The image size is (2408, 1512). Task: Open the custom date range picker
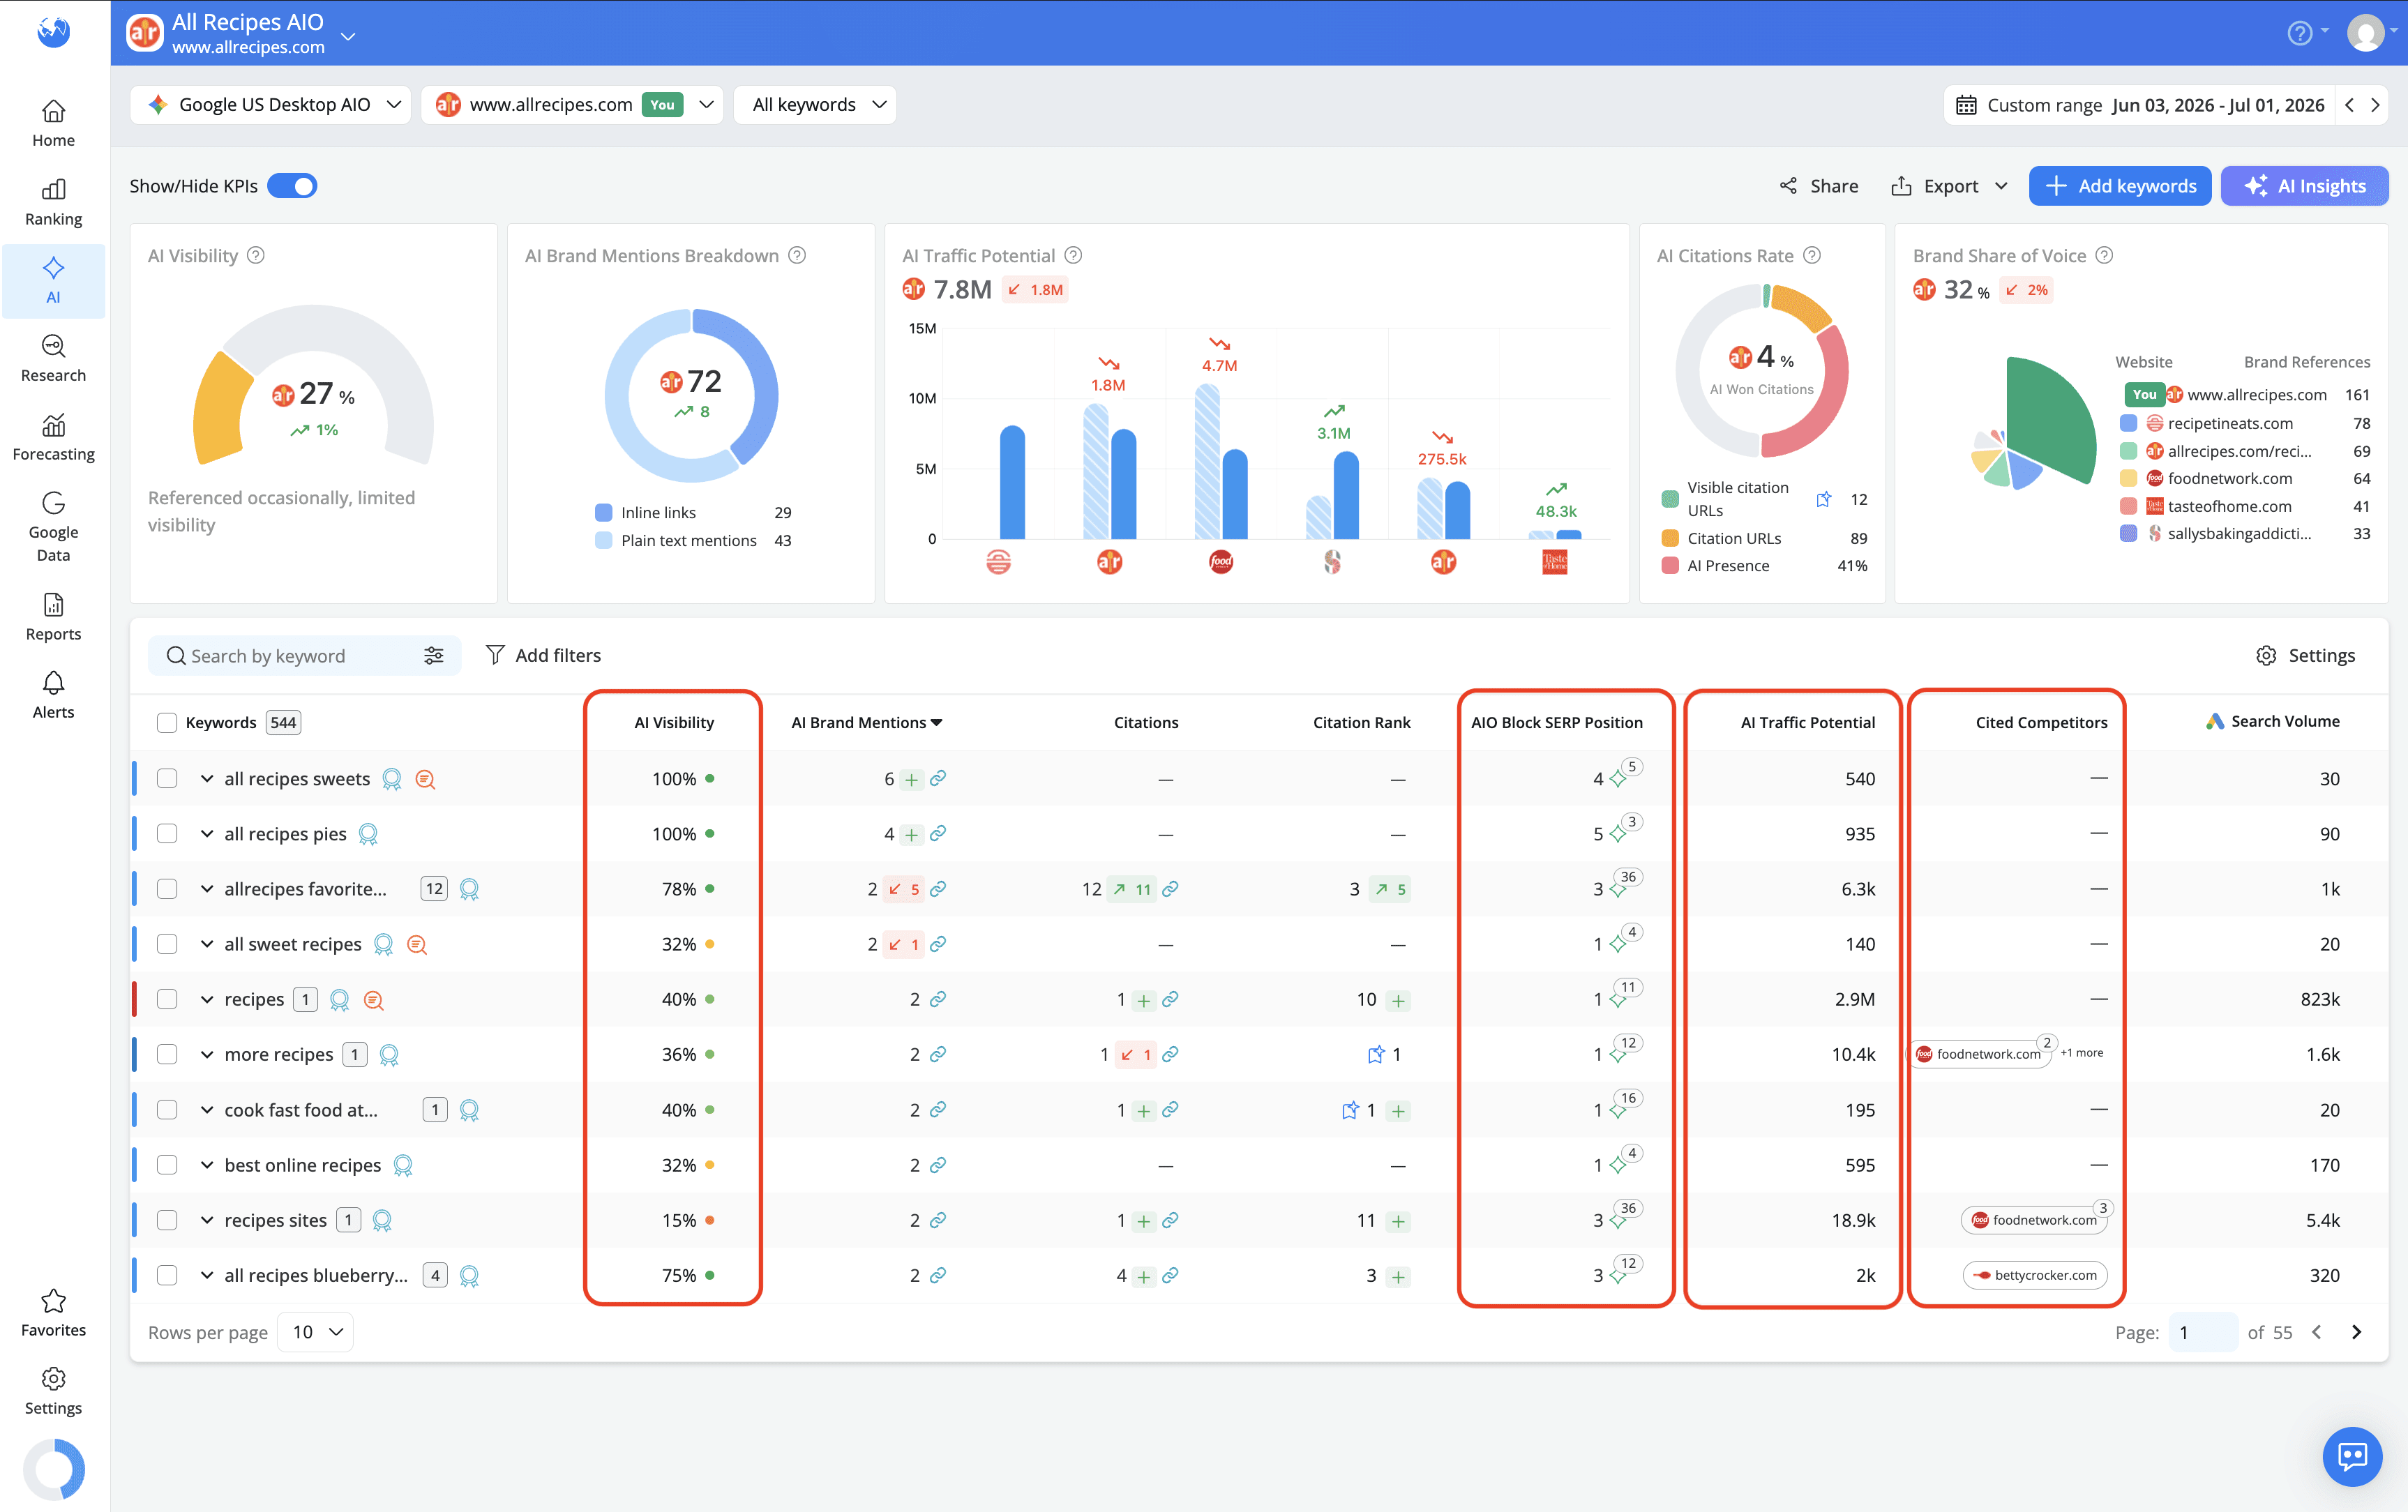pyautogui.click(x=2139, y=105)
